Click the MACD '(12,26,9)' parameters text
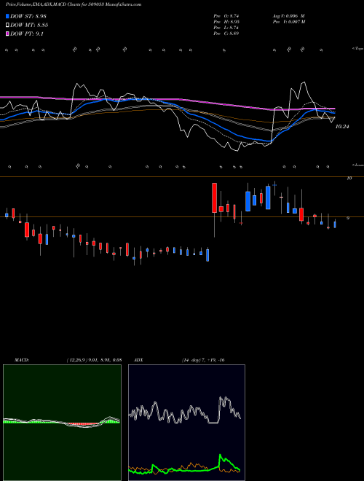 click(x=95, y=360)
